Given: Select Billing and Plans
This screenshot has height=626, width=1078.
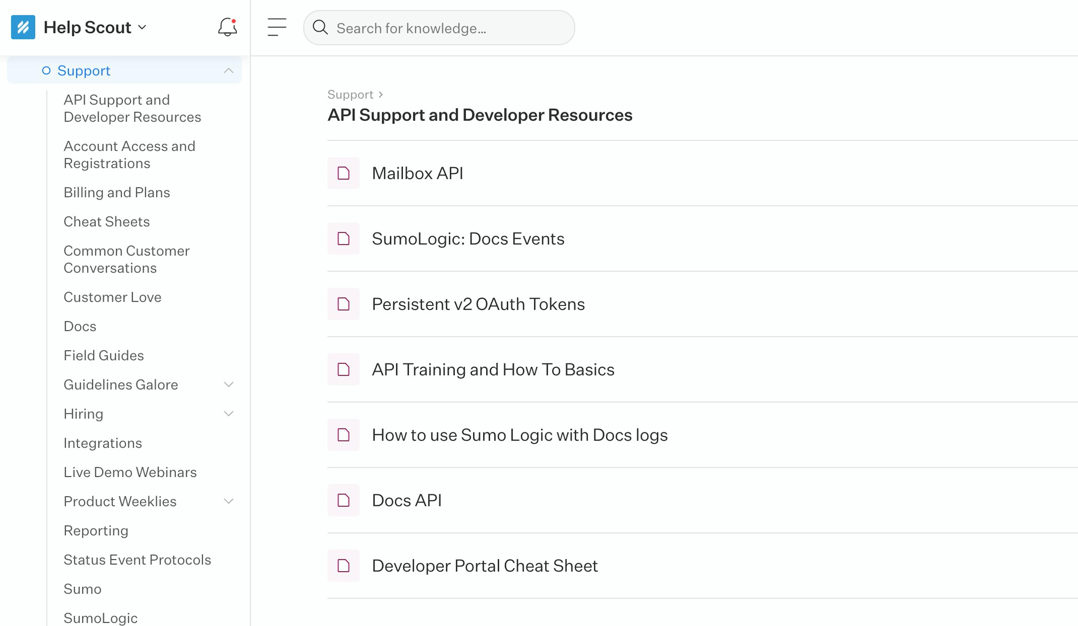Looking at the screenshot, I should [117, 192].
